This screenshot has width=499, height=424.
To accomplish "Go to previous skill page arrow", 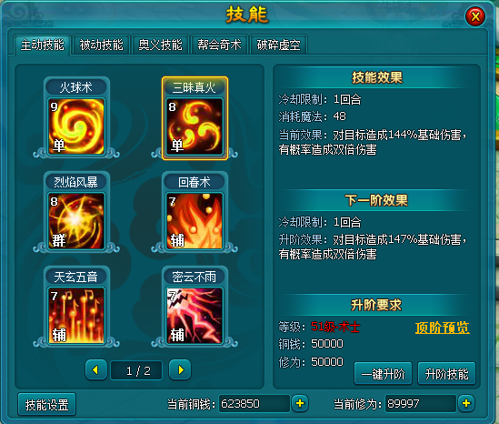I will pyautogui.click(x=96, y=369).
